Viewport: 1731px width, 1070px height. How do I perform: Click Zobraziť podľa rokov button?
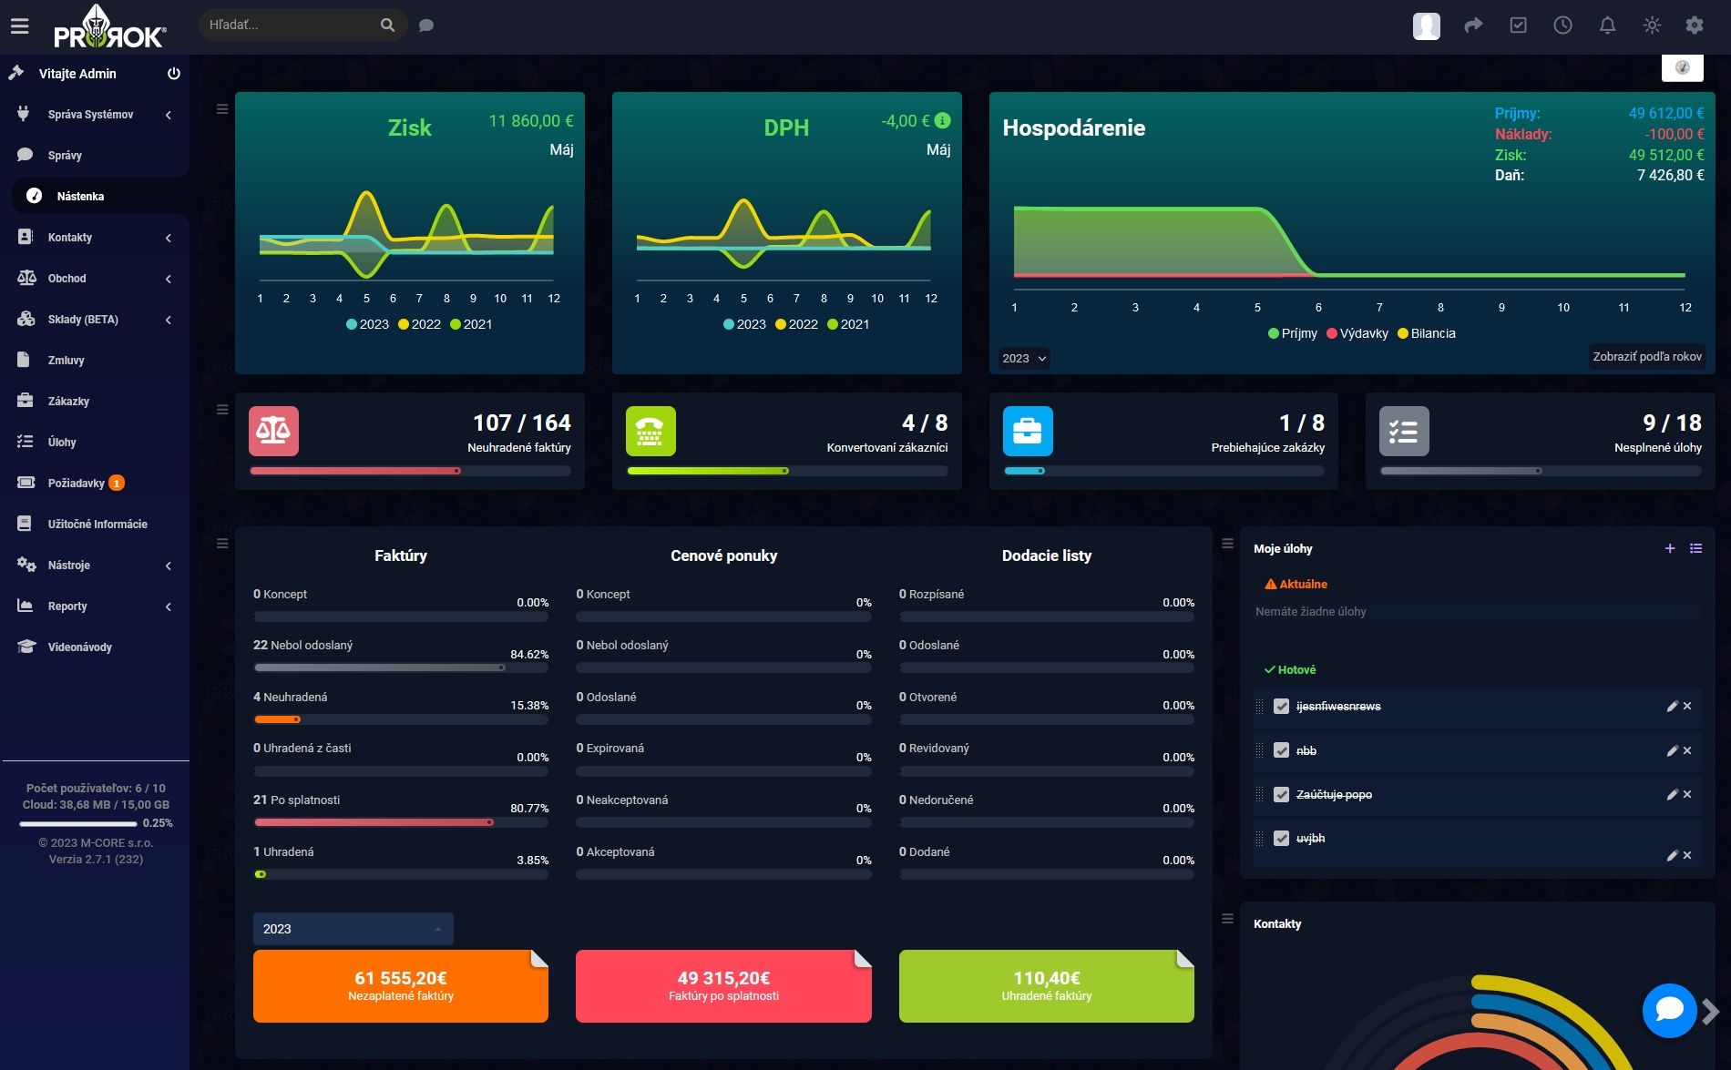(x=1647, y=357)
